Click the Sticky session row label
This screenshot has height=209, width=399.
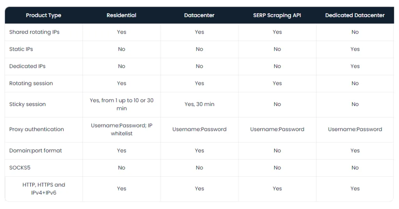[x=28, y=104]
